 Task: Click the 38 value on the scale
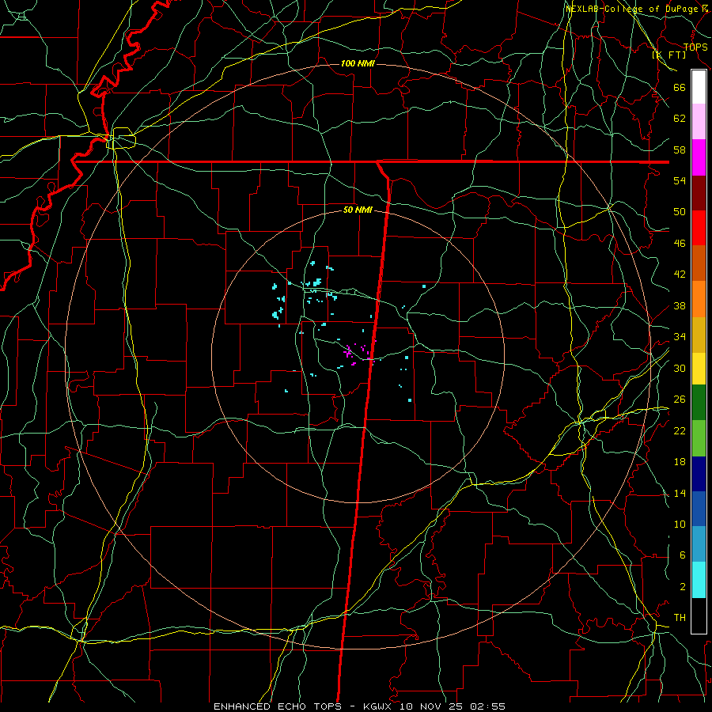(x=680, y=306)
